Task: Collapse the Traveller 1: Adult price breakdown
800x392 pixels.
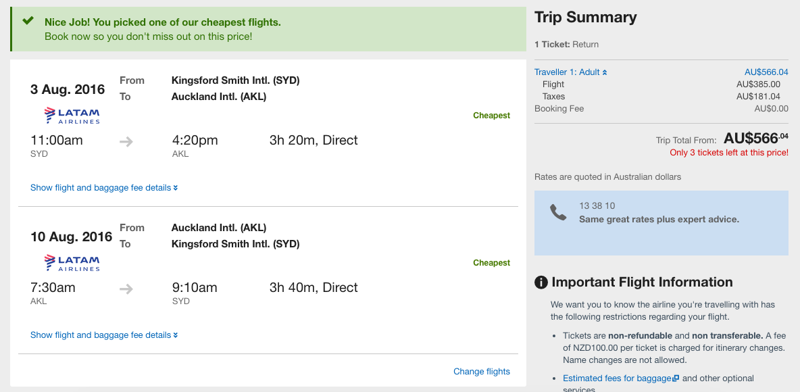Action: pos(571,72)
